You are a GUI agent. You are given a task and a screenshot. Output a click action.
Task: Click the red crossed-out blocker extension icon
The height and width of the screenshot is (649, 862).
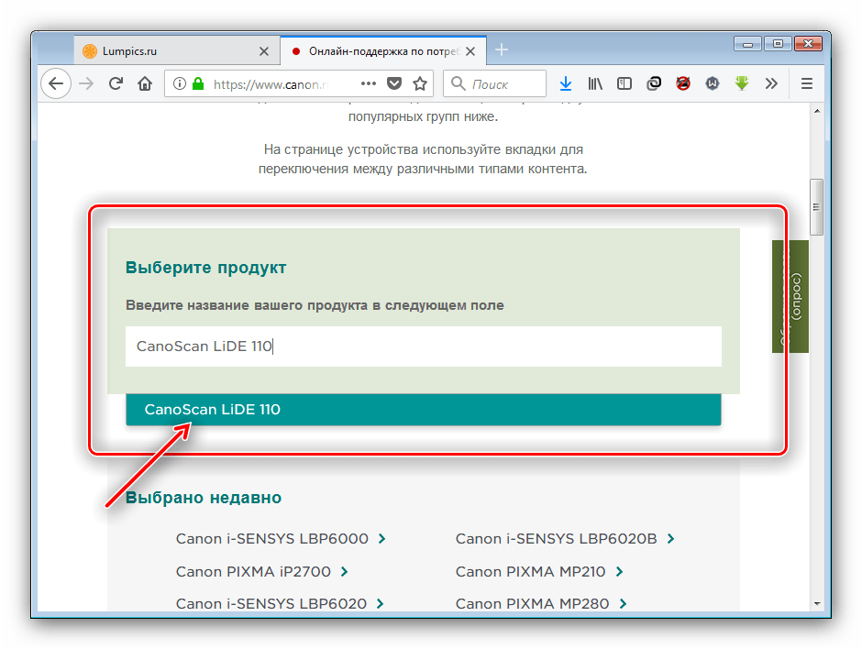(x=683, y=83)
